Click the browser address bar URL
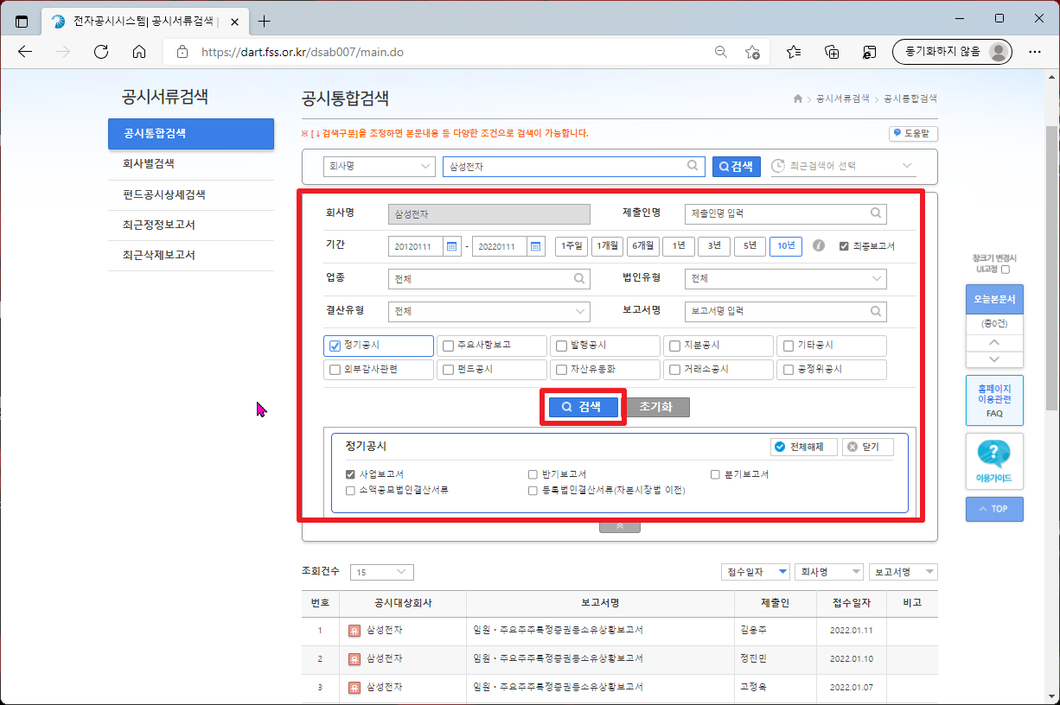Viewport: 1060px width, 705px height. point(303,52)
